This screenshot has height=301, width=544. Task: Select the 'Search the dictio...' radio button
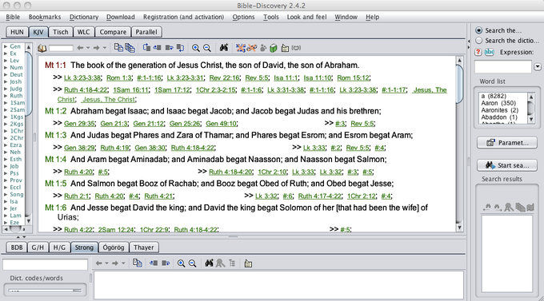click(x=478, y=41)
